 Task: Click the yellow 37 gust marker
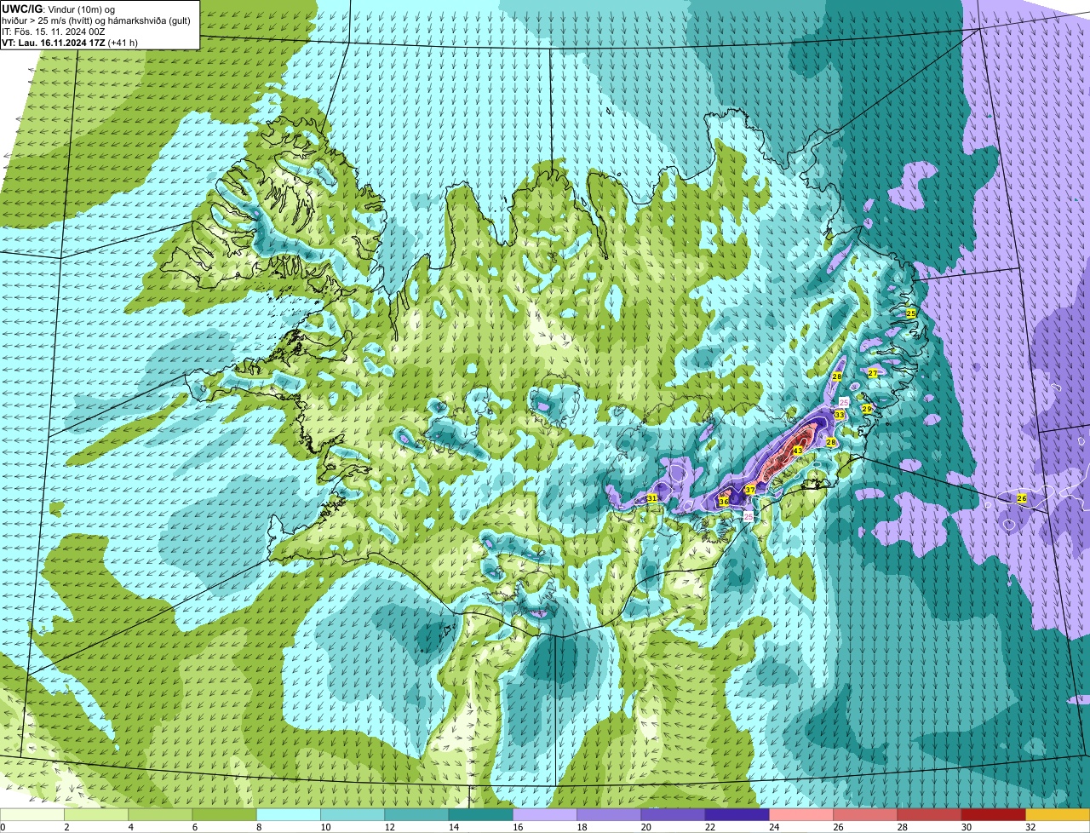point(750,490)
